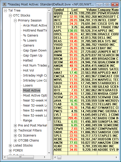121x162 pixels.
Task: Click the table horizontal scroll left arrow
Action: point(55,157)
